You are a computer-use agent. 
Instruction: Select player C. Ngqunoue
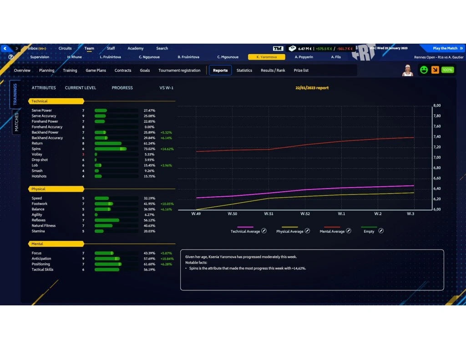149,57
